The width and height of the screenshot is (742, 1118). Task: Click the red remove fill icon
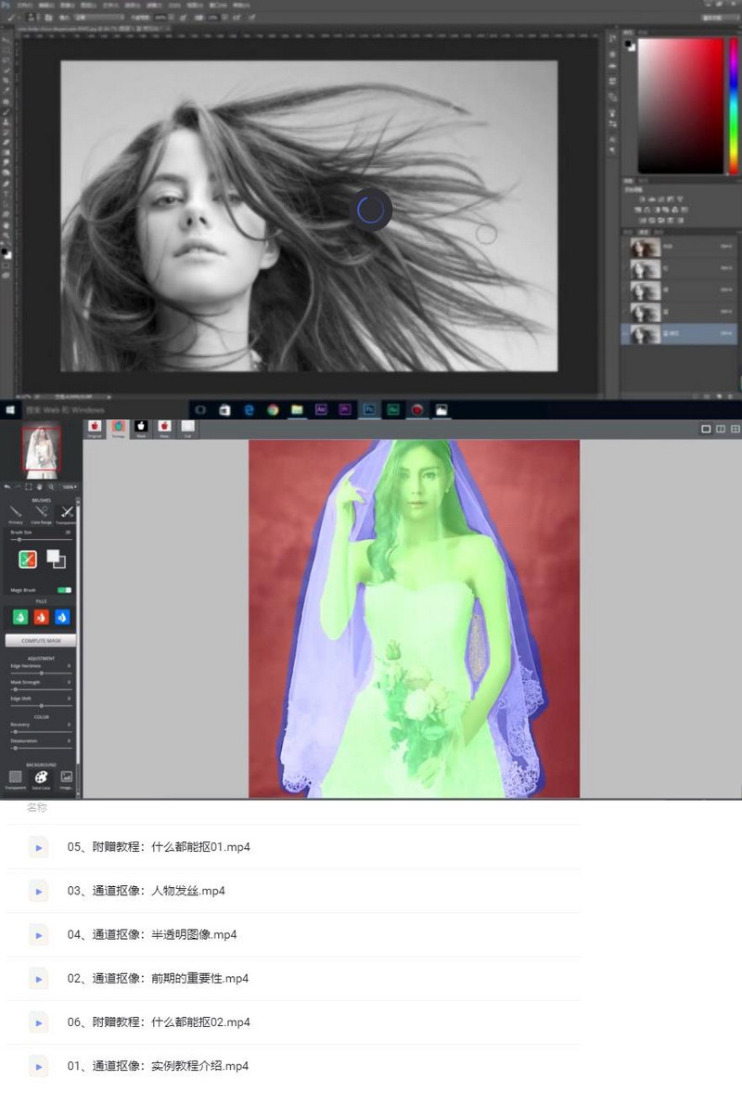[41, 617]
